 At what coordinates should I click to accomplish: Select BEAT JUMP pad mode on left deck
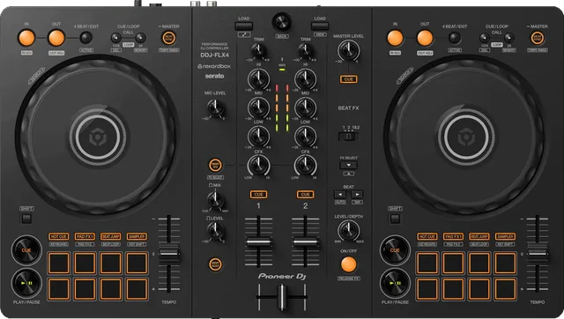(111, 236)
